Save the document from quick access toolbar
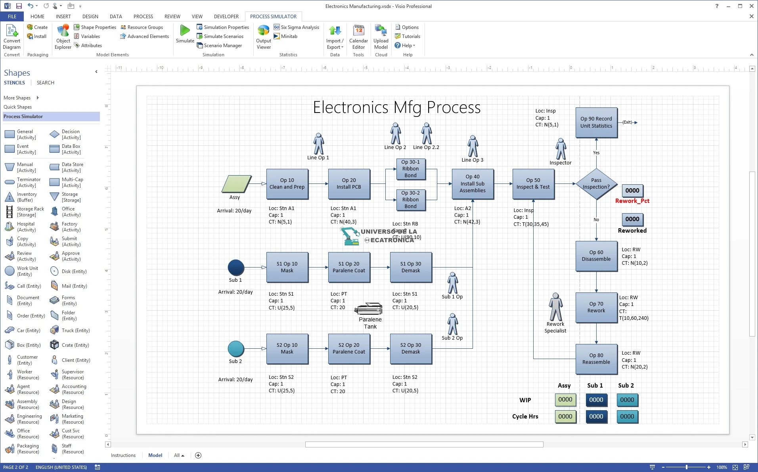 (19, 6)
